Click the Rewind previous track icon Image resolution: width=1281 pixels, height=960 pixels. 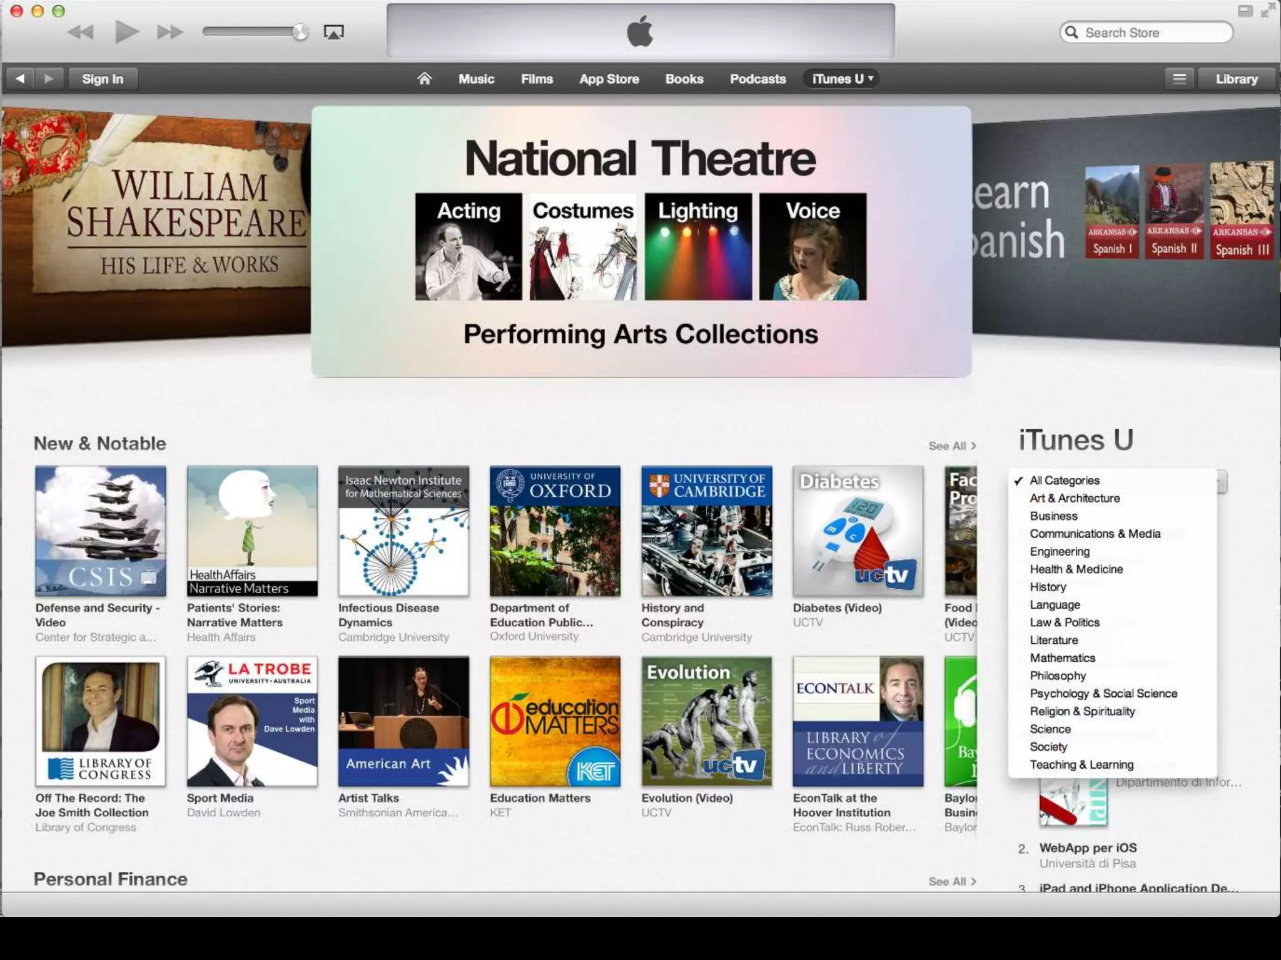(x=81, y=32)
